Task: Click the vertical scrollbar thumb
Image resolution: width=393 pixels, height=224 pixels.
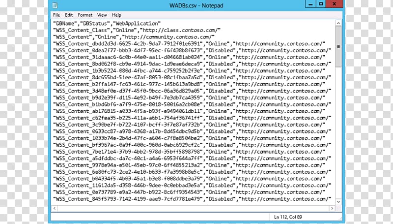Action: tap(338, 46)
